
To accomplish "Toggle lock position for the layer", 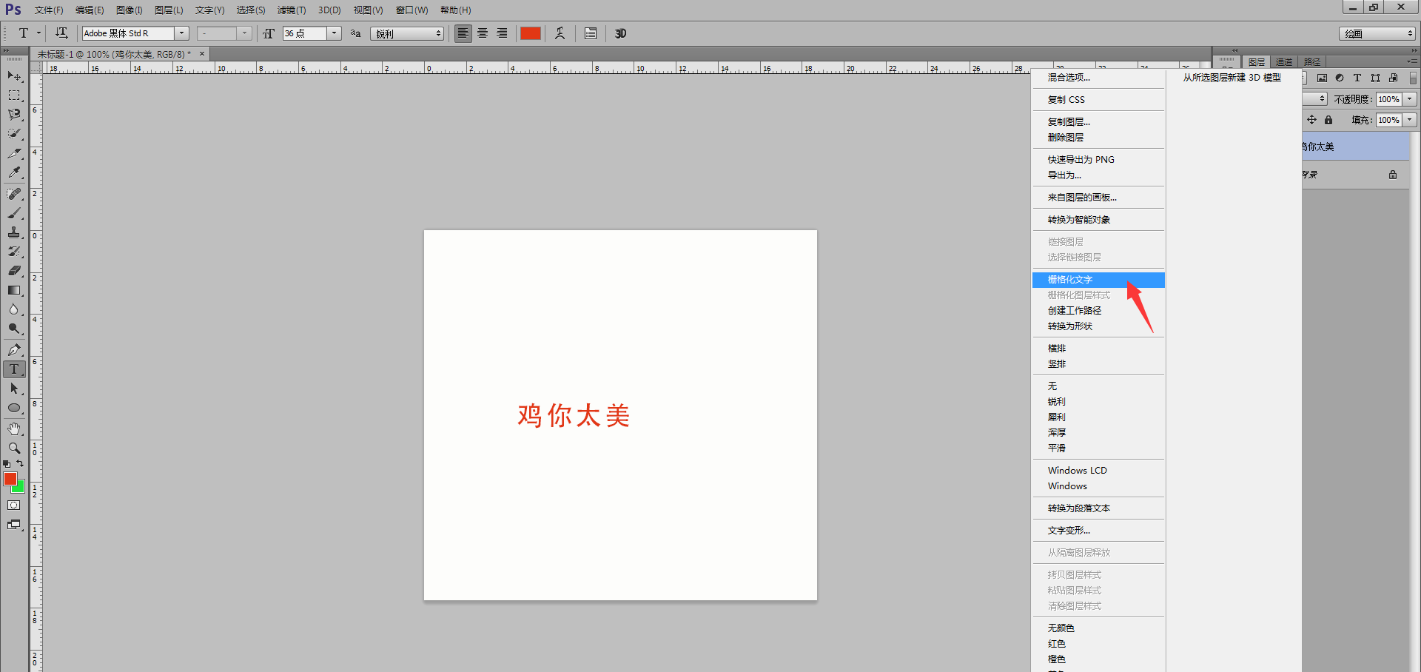I will point(1311,120).
